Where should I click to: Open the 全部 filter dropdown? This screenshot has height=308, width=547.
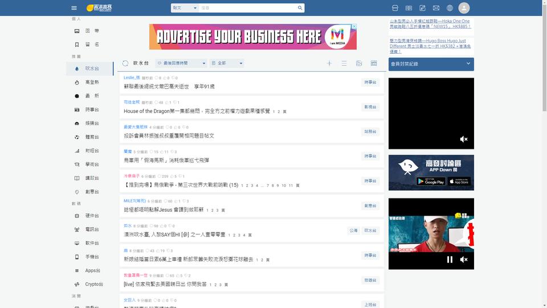227,63
